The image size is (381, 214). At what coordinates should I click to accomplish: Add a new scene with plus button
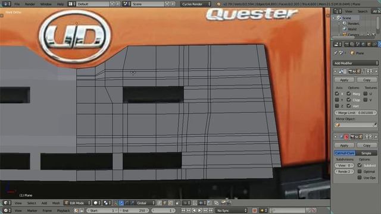167,4
